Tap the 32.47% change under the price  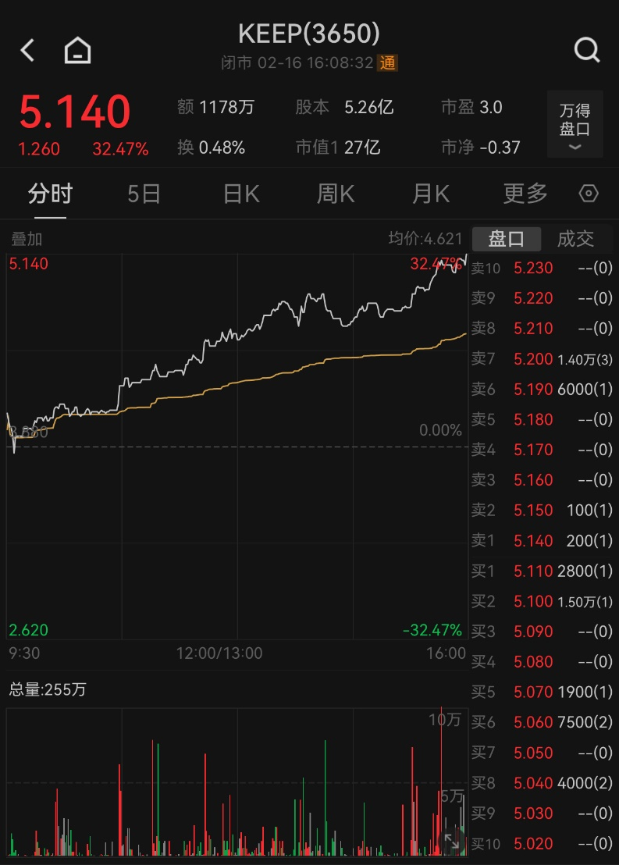120,149
